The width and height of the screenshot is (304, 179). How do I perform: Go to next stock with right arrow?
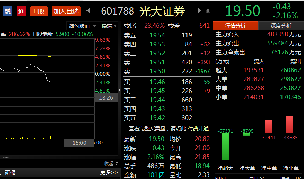click(x=200, y=11)
